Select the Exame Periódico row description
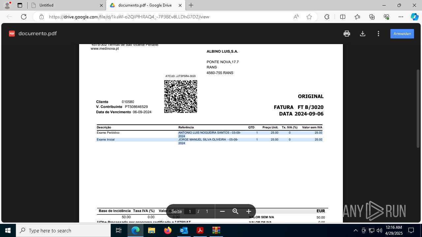Screen dimensions: 422x237 point(108,133)
